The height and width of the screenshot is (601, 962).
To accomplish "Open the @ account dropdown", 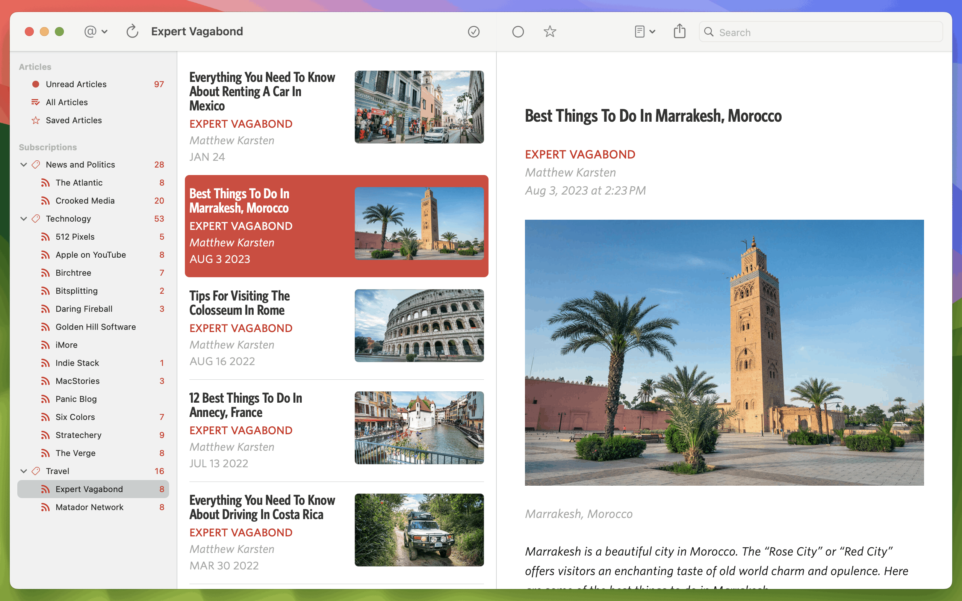I will (95, 32).
